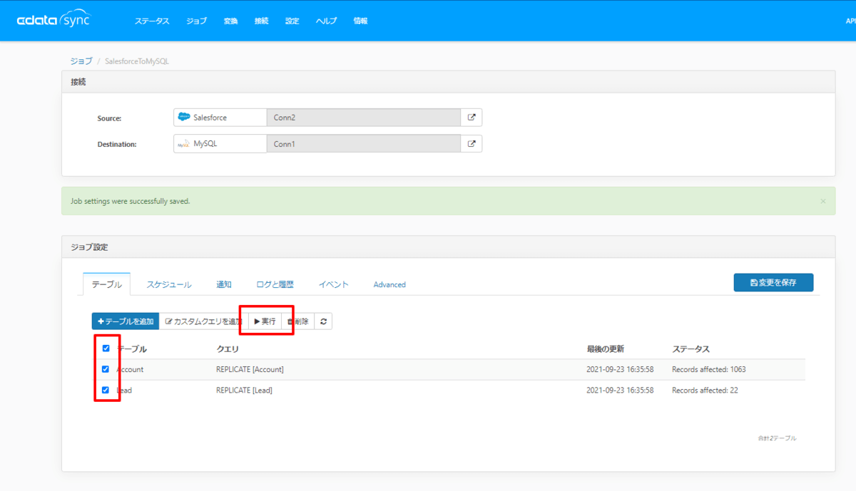Click the Conn2 connection name field
Viewport: 856px width, 491px height.
[x=364, y=117]
